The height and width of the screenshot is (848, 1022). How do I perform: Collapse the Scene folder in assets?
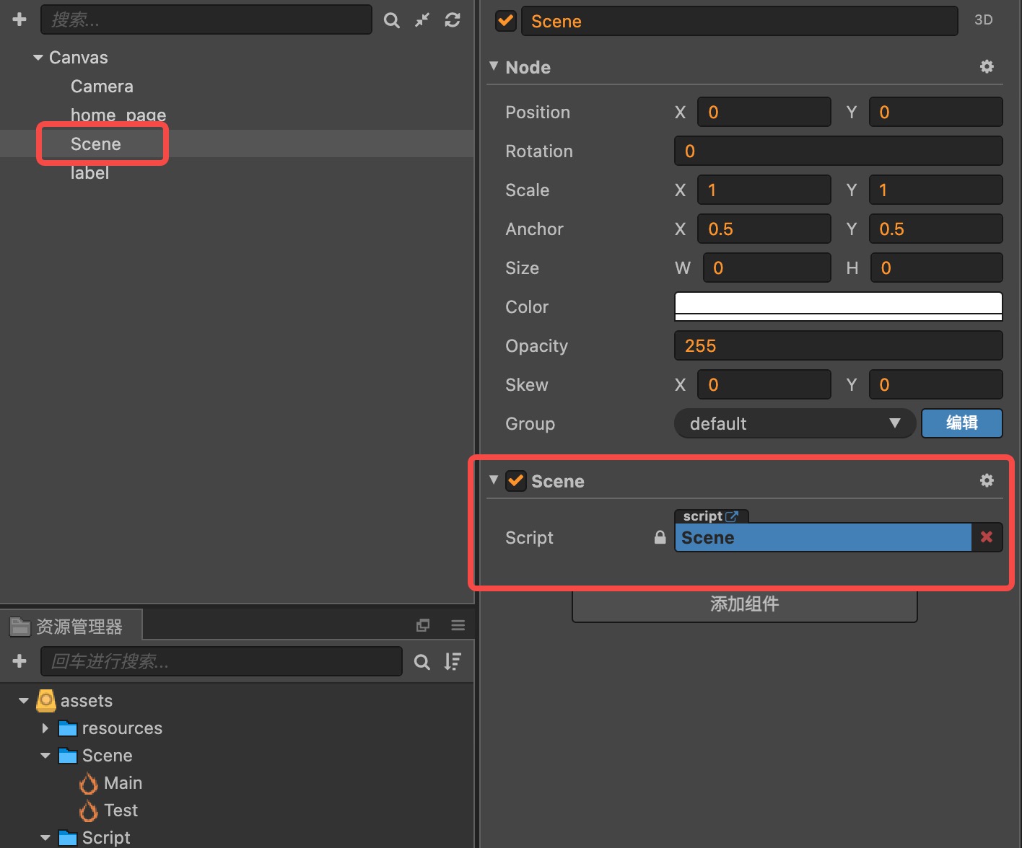click(45, 756)
